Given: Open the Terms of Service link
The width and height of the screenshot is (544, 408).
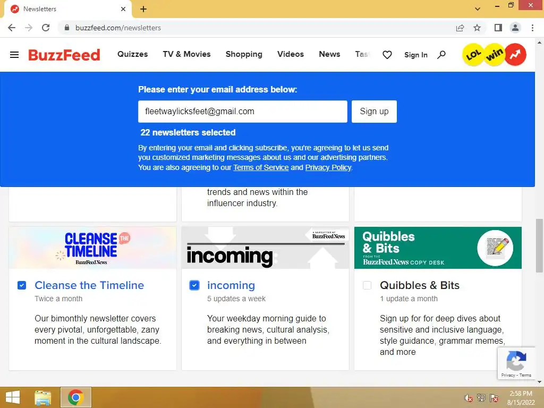Looking at the screenshot, I should click(261, 167).
